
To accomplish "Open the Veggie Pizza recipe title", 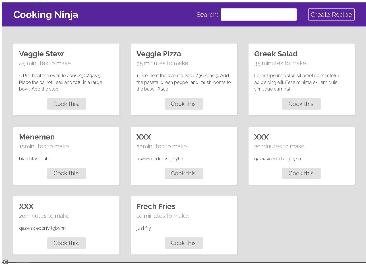I will coord(159,54).
